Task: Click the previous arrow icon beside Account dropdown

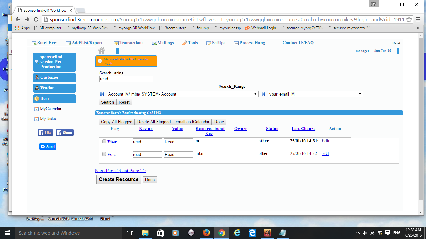Action: (x=102, y=94)
